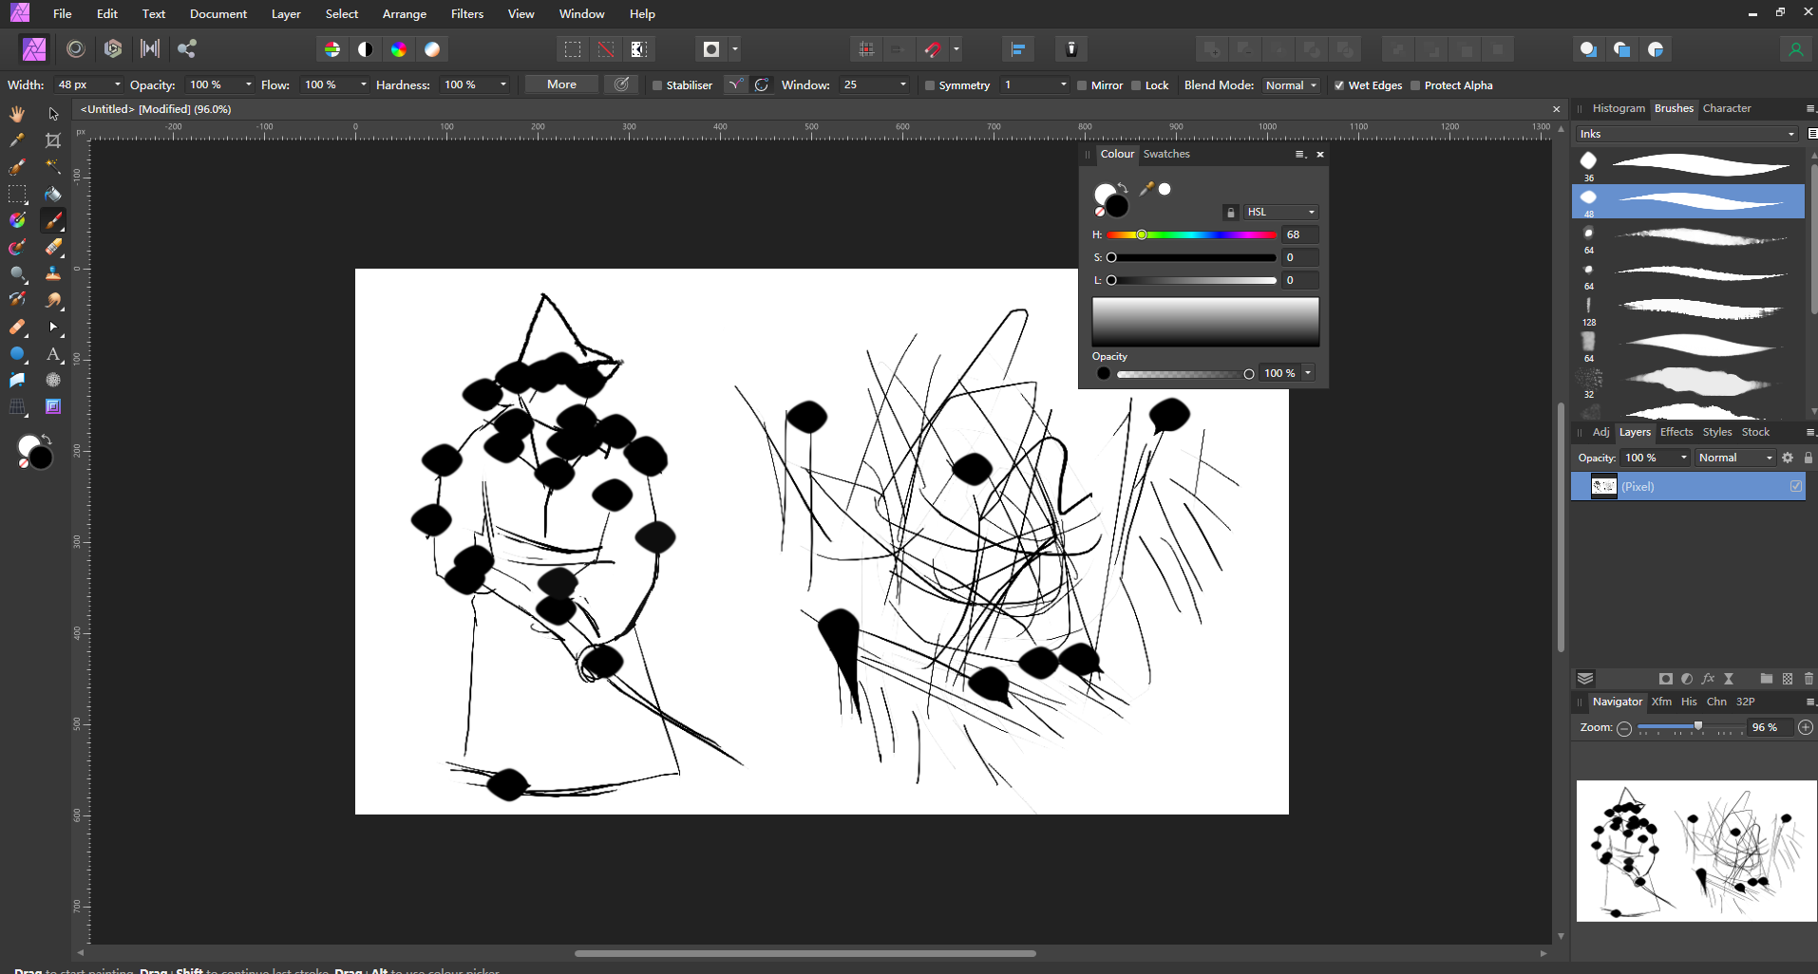Zoom in with Navigator plus button
Image resolution: width=1818 pixels, height=974 pixels.
pyautogui.click(x=1806, y=727)
